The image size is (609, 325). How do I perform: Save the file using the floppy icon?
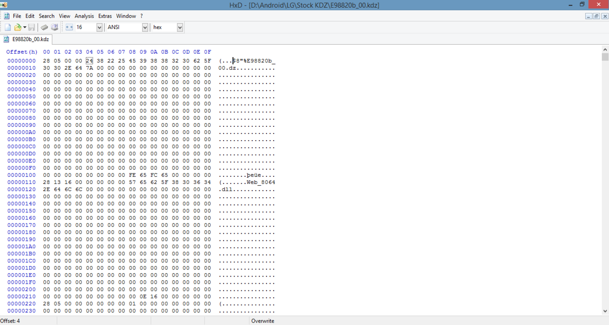[31, 28]
